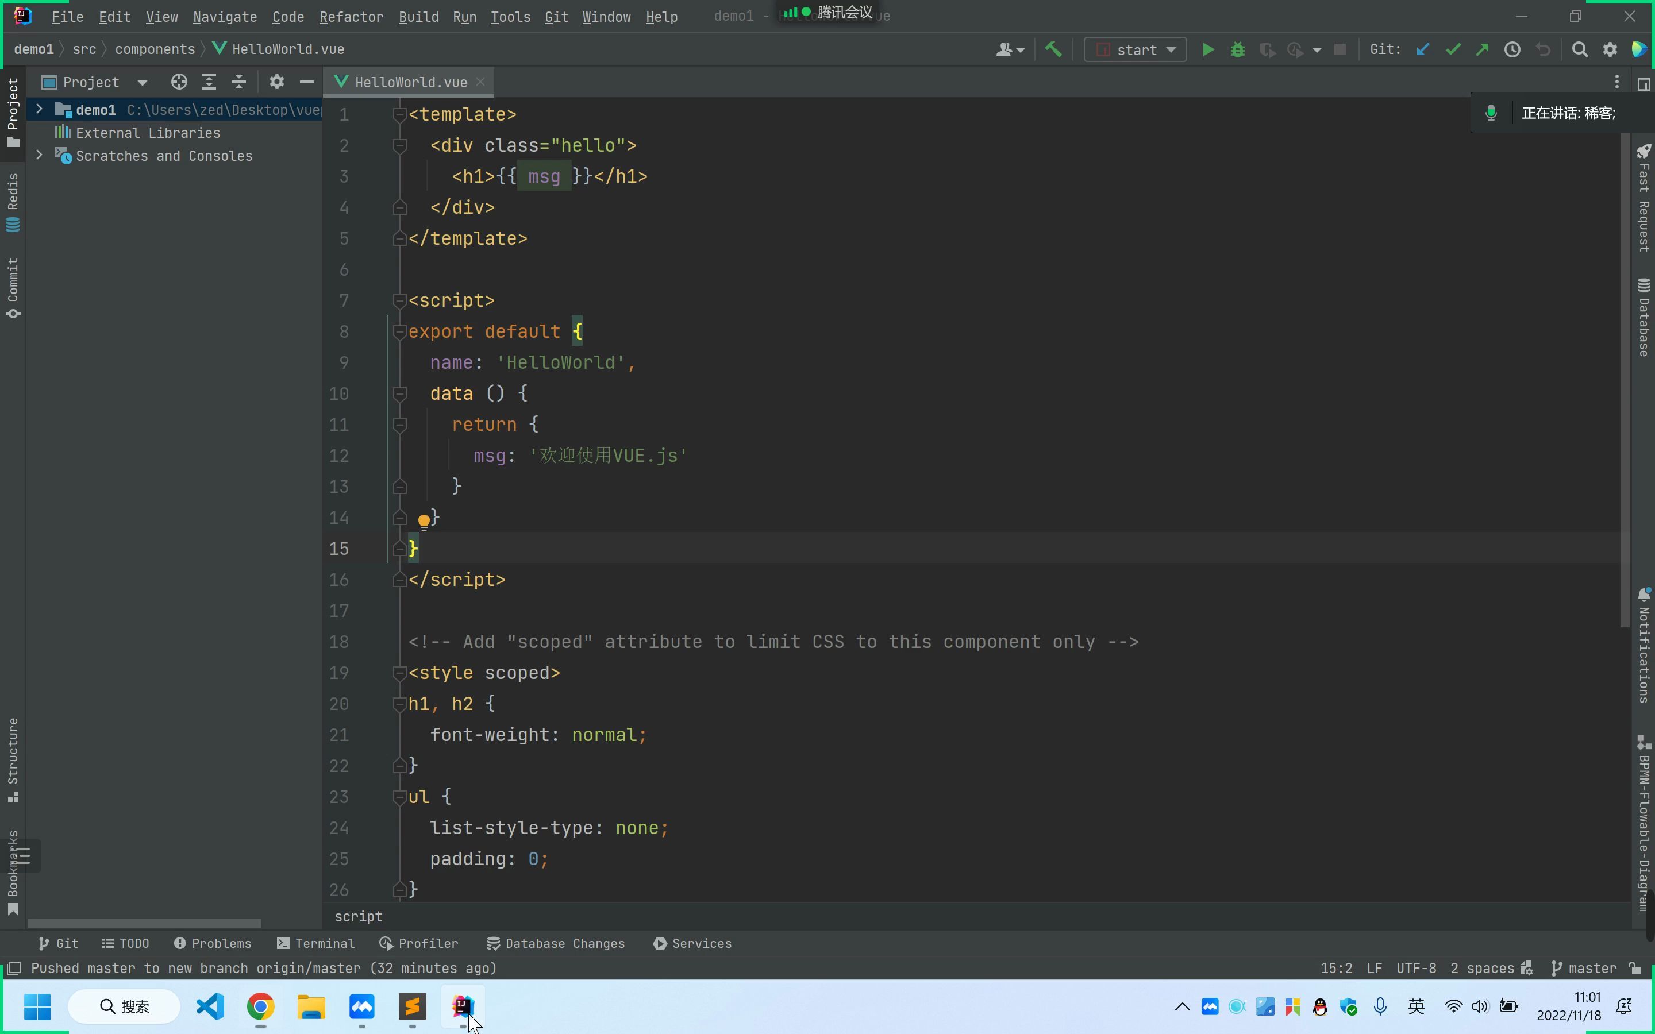Open Project panel options gear
This screenshot has width=1655, height=1034.
pos(276,82)
